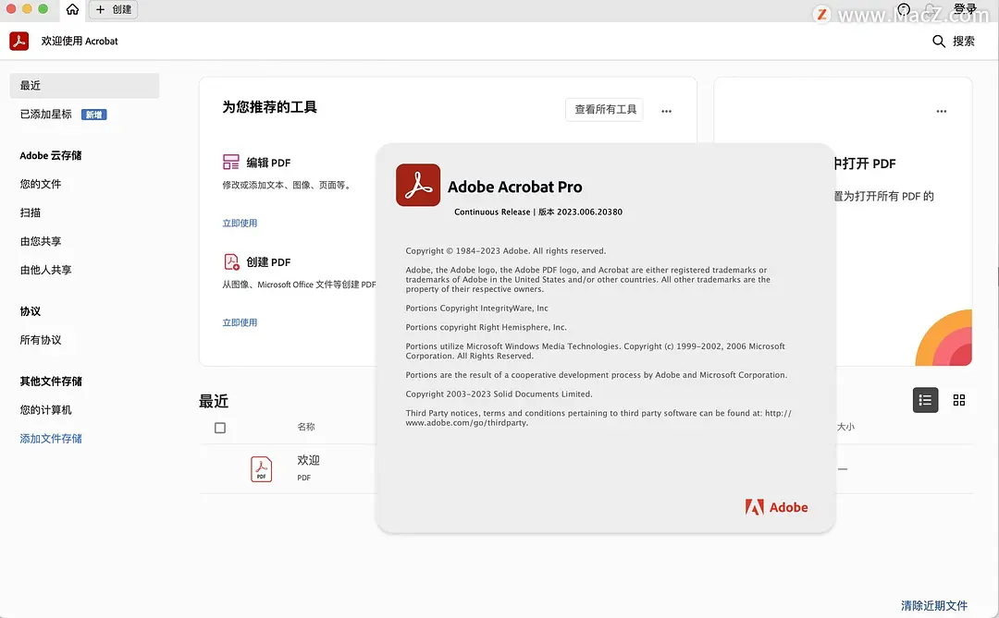999x618 pixels.
Task: Switch recent files to grid view
Action: pyautogui.click(x=959, y=400)
